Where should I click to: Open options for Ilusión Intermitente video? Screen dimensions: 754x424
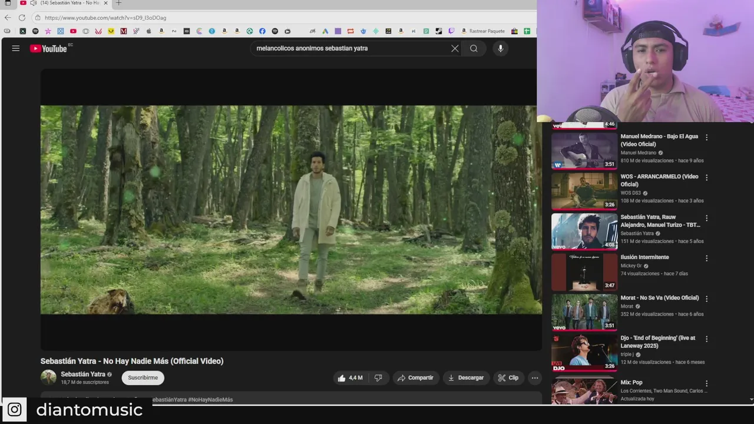(x=706, y=258)
